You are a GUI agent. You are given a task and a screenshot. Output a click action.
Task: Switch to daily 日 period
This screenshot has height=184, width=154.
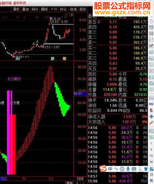click(151, 175)
